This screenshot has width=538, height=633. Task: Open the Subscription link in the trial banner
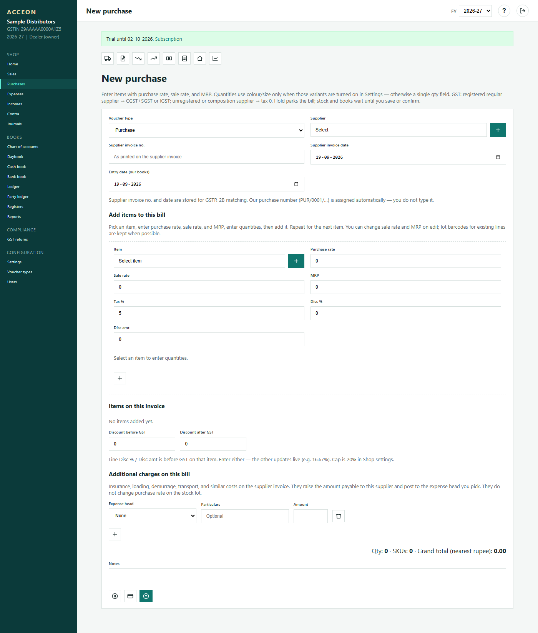(x=169, y=39)
